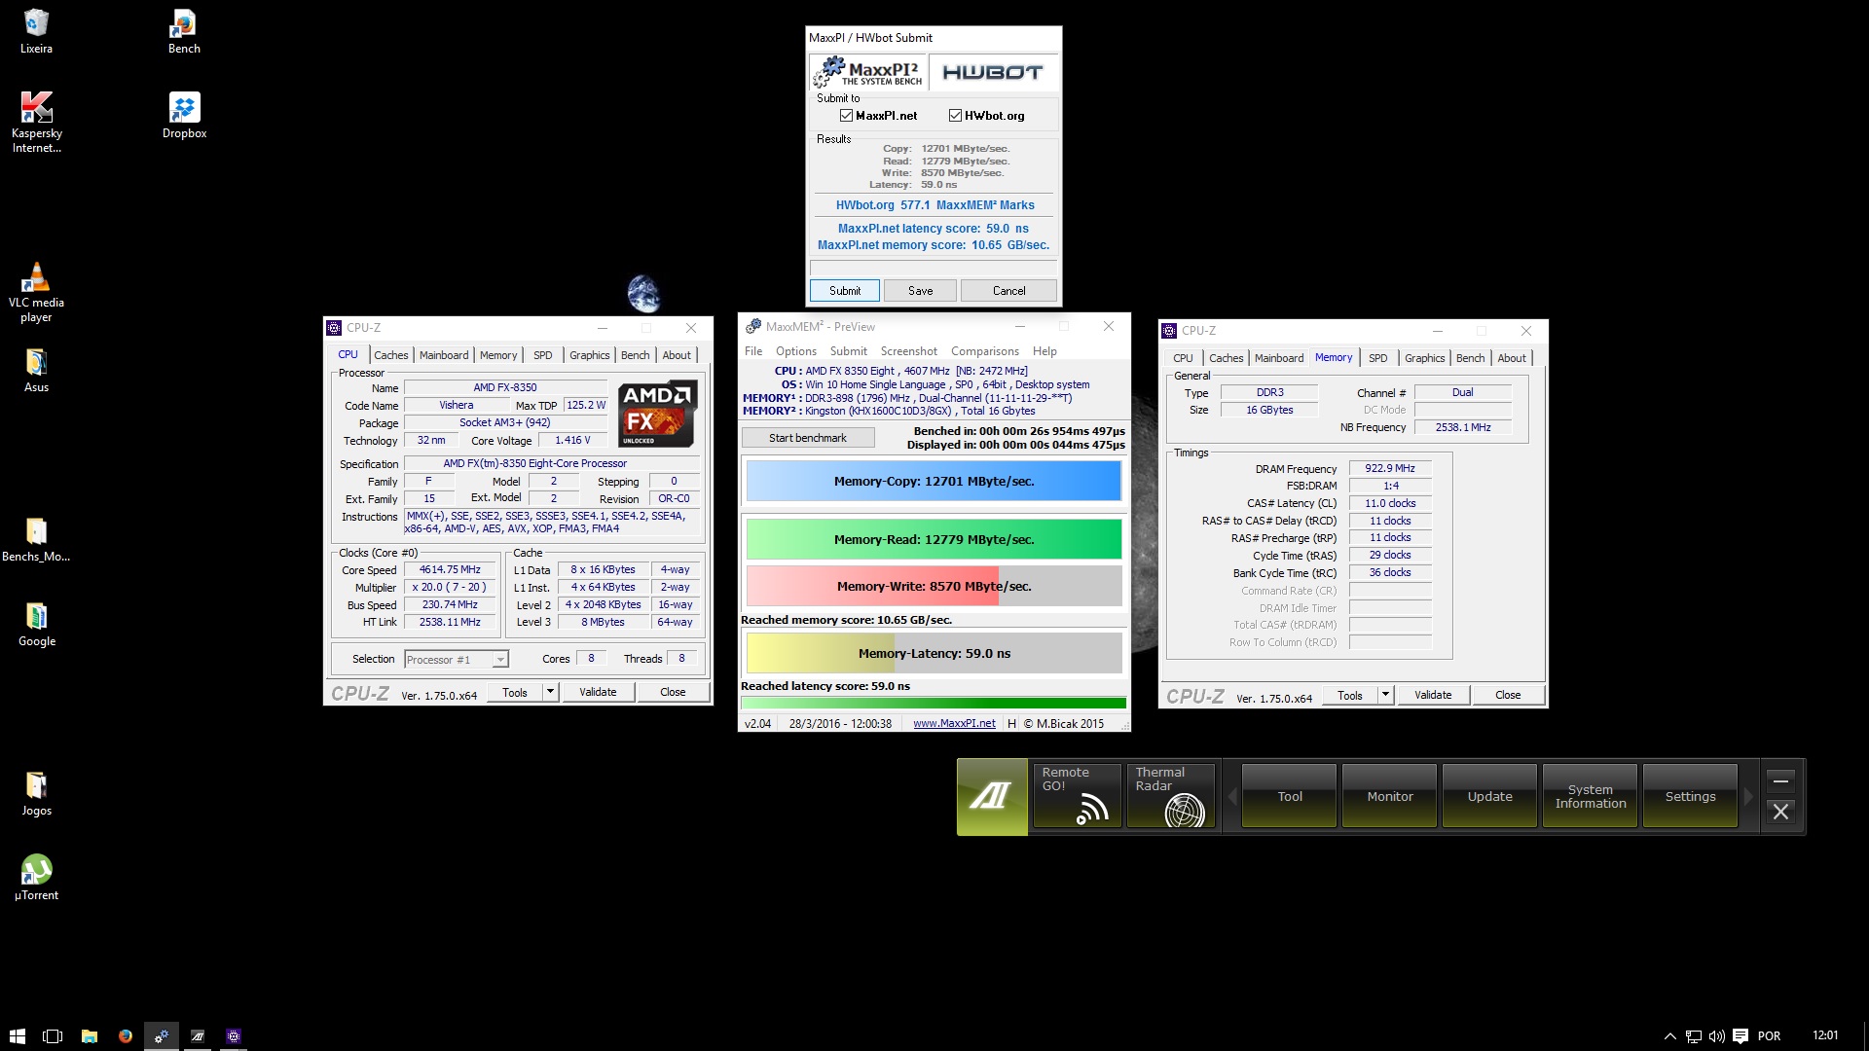Open Settings in the AI Suite bar
The width and height of the screenshot is (1869, 1051).
pos(1690,797)
